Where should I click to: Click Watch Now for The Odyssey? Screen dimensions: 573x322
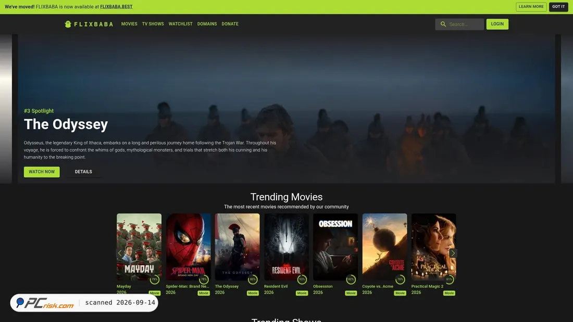[42, 172]
